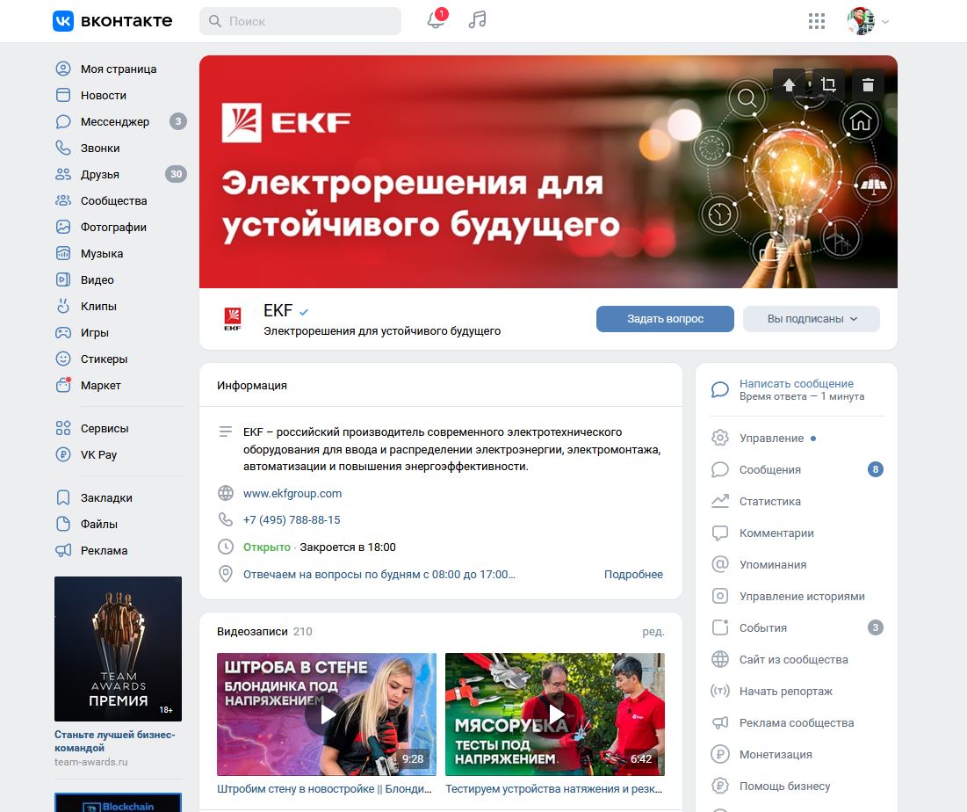This screenshot has width=967, height=812.
Task: Click the Статистика chart icon
Action: [x=719, y=502]
